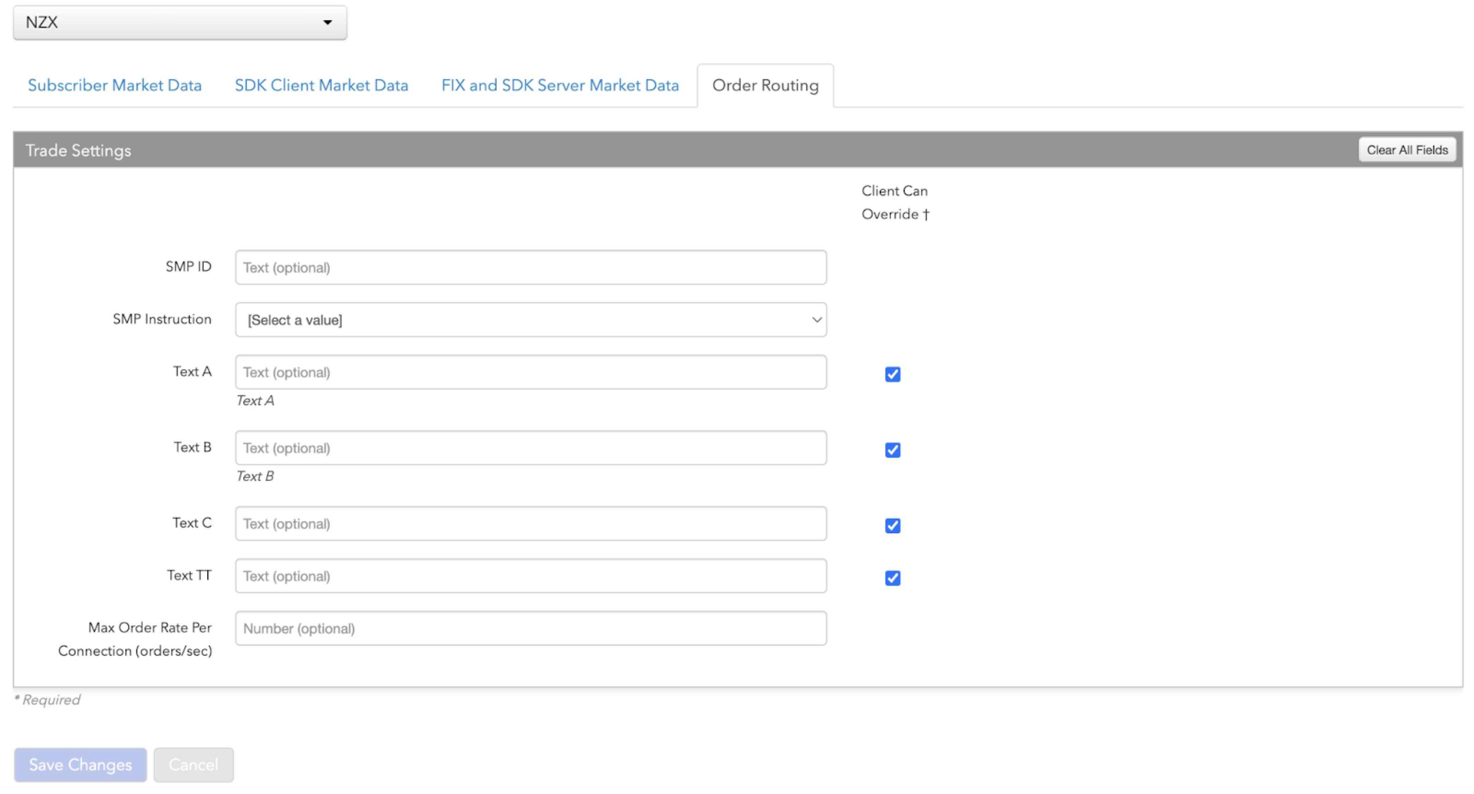1474x794 pixels.
Task: Click the Max Order Rate Per Connection label
Action: 135,639
